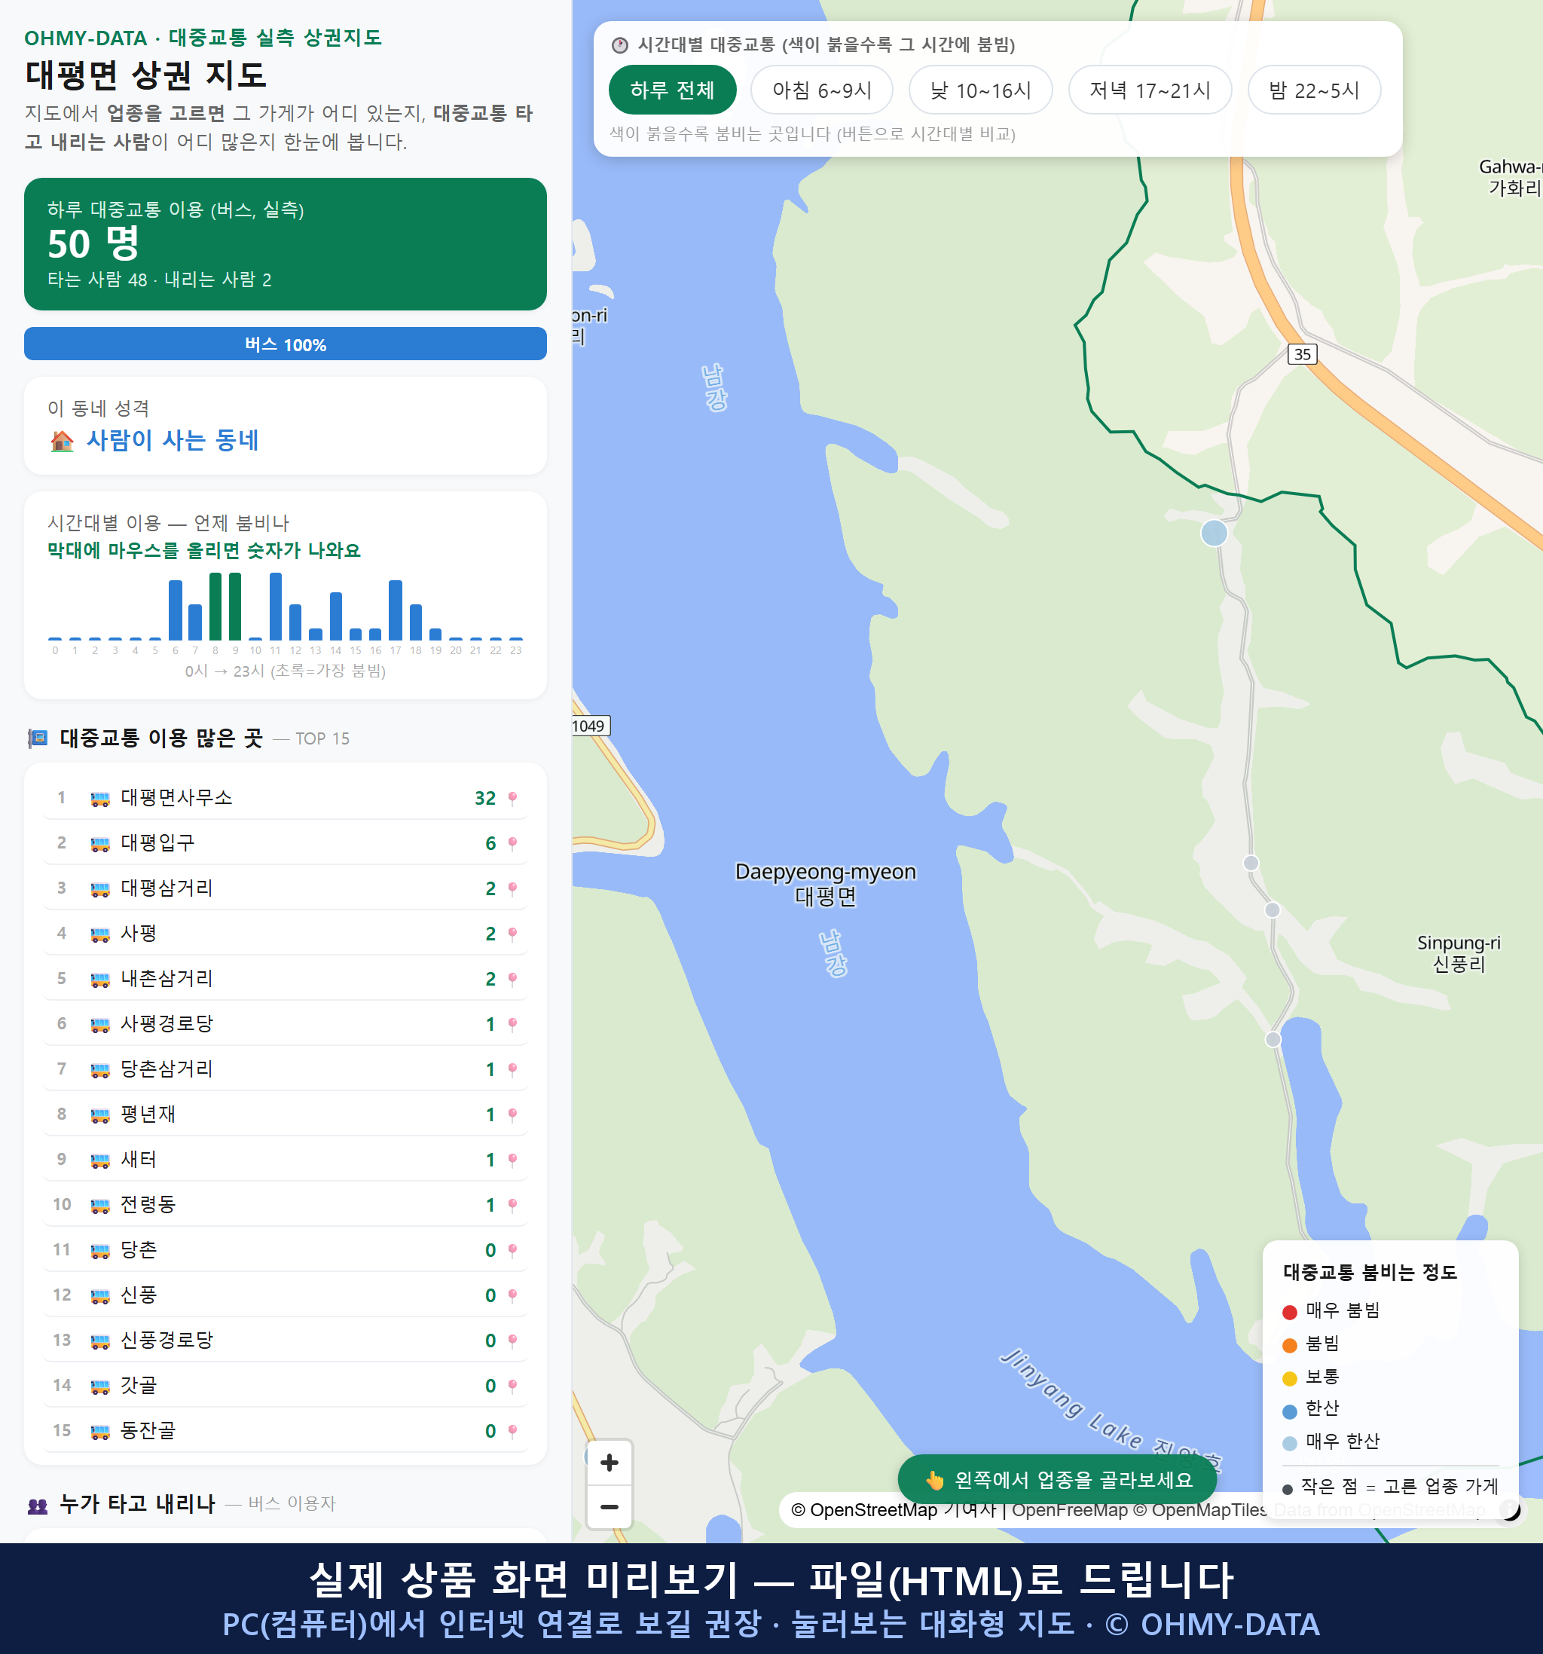
Task: Switch to 저녁 17~21시 time filter
Action: tap(1150, 90)
